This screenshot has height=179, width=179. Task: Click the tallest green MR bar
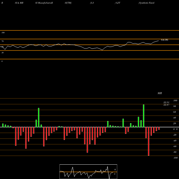[144, 116]
